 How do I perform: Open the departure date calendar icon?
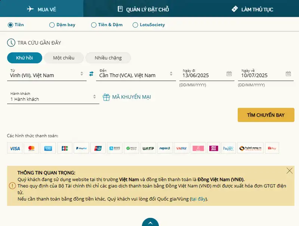pos(229,74)
